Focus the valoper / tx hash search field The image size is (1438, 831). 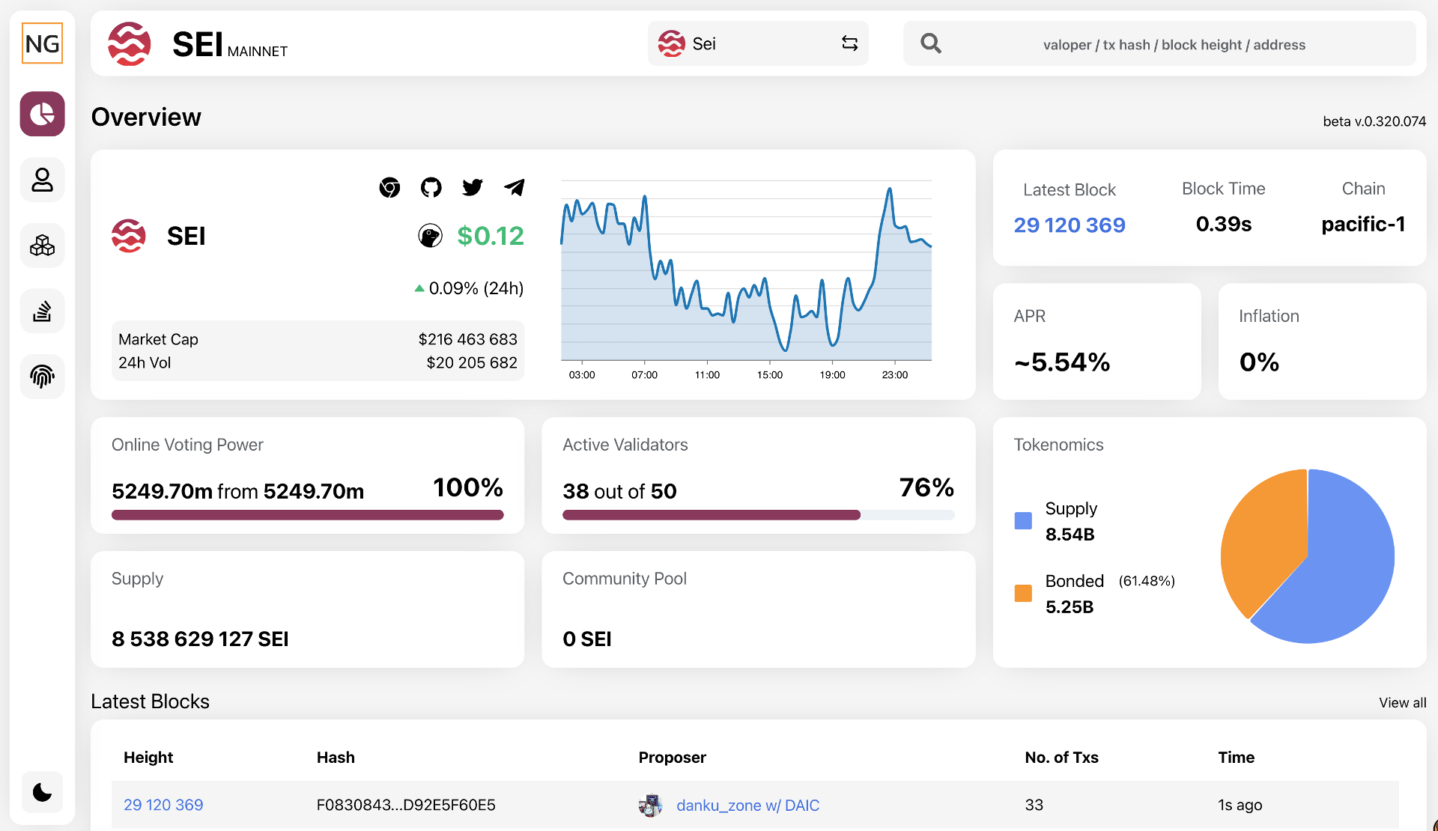coord(1174,45)
